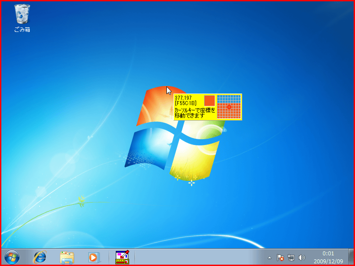Show hidden tray icons arrow
Viewport: 355px width, 266px height.
[x=269, y=258]
